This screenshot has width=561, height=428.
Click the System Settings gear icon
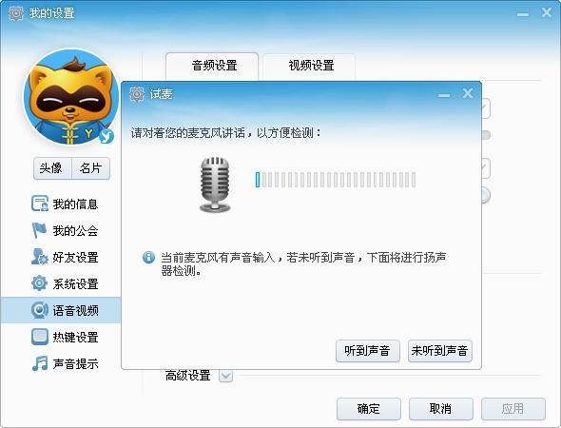pyautogui.click(x=39, y=283)
